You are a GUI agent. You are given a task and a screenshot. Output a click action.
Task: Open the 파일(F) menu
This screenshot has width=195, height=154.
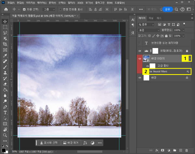[x=11, y=3]
